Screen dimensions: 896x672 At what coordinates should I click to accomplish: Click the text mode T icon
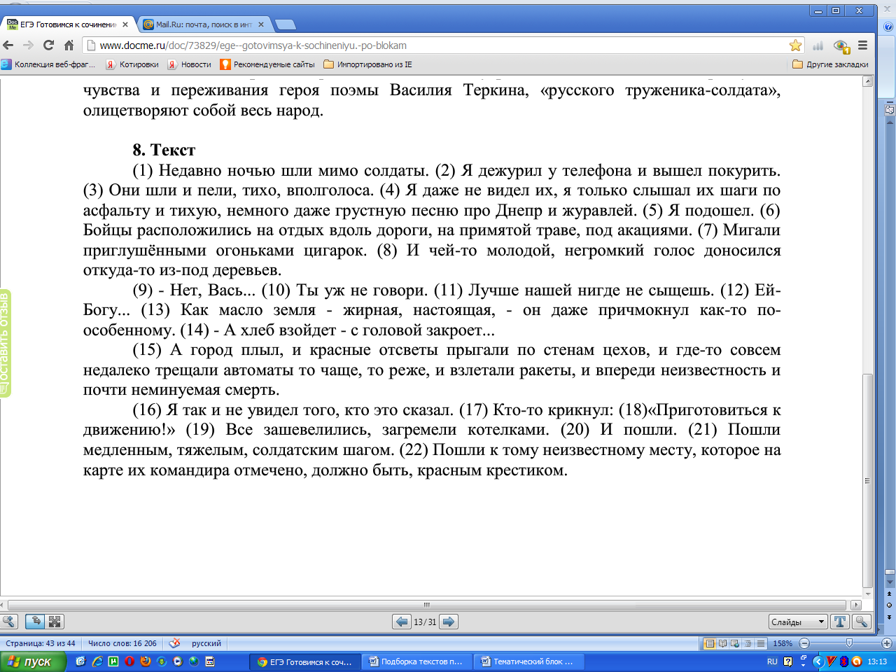coord(840,622)
